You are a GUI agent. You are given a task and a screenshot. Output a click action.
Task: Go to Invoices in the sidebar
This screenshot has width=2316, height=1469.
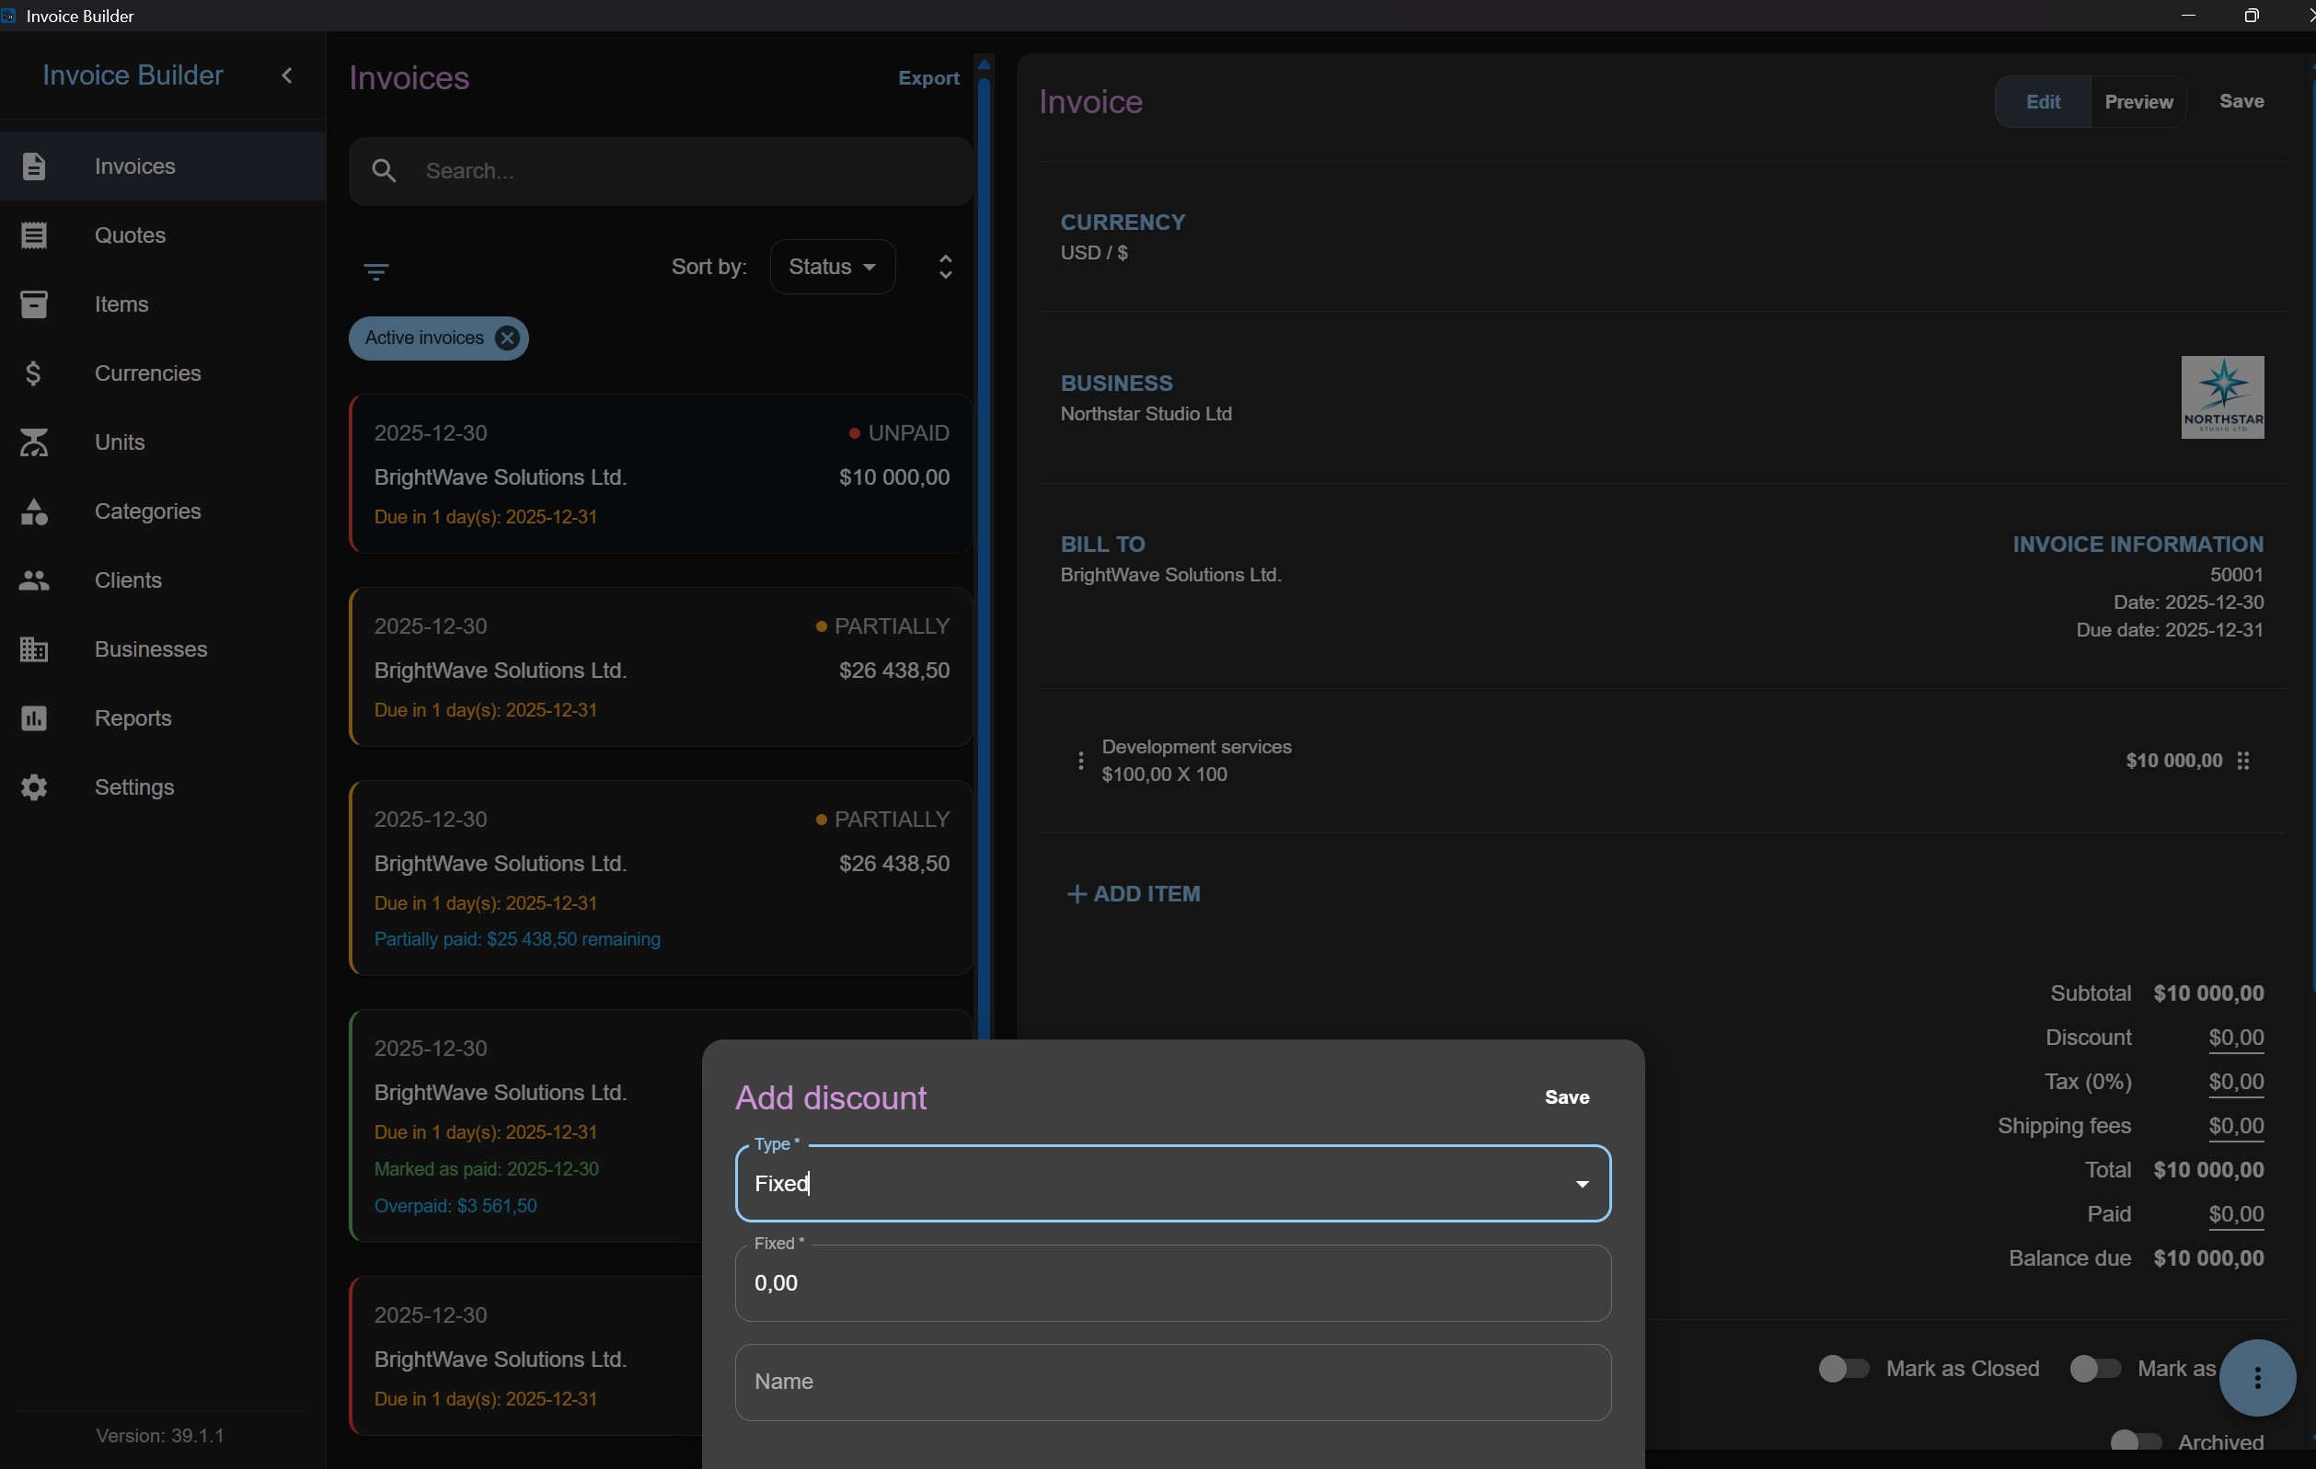coord(163,166)
